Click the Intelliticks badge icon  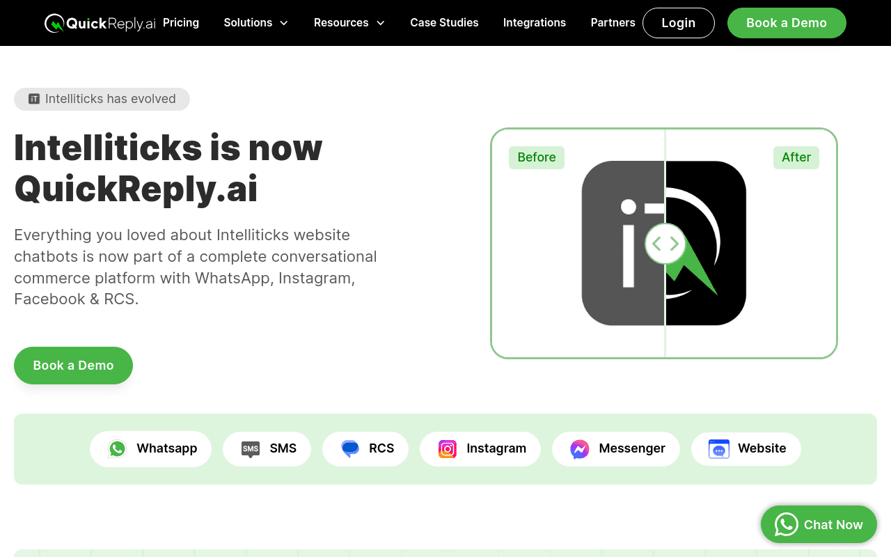click(34, 99)
